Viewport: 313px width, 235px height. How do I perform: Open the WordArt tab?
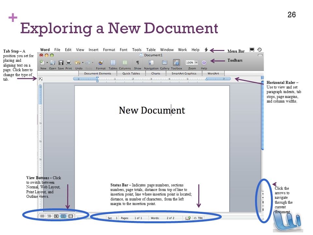click(x=213, y=73)
